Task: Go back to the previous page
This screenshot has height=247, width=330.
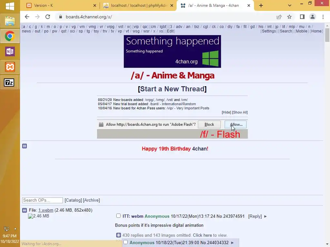Action: tap(27, 17)
